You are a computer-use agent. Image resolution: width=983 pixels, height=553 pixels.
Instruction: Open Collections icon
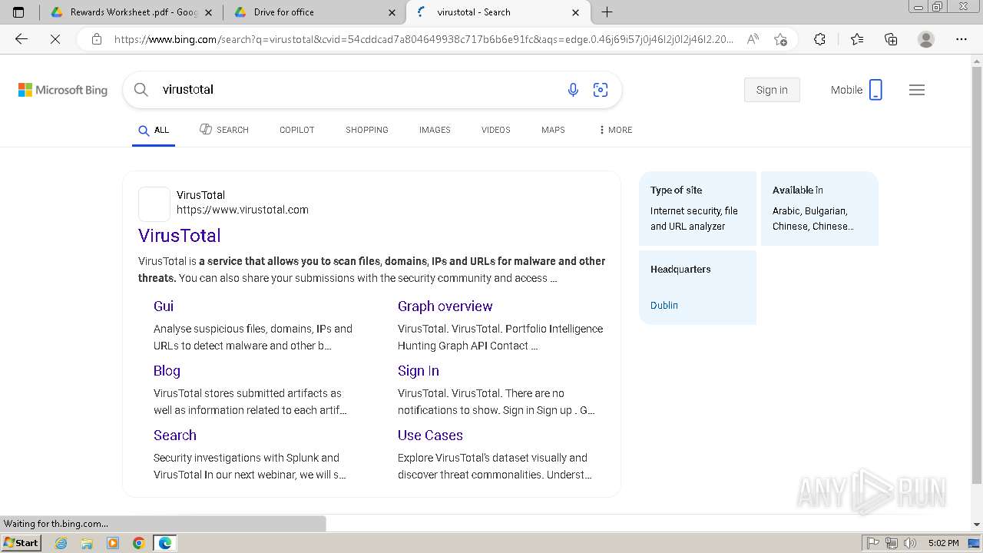[x=891, y=39]
